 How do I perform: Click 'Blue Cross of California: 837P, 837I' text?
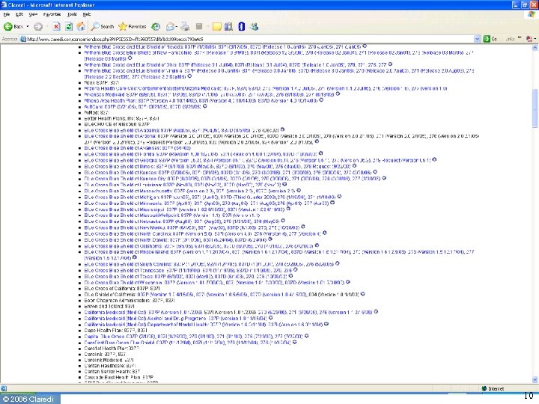pos(122,289)
